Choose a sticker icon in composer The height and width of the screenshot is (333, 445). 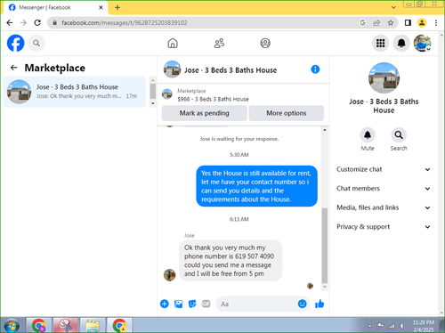(x=192, y=304)
